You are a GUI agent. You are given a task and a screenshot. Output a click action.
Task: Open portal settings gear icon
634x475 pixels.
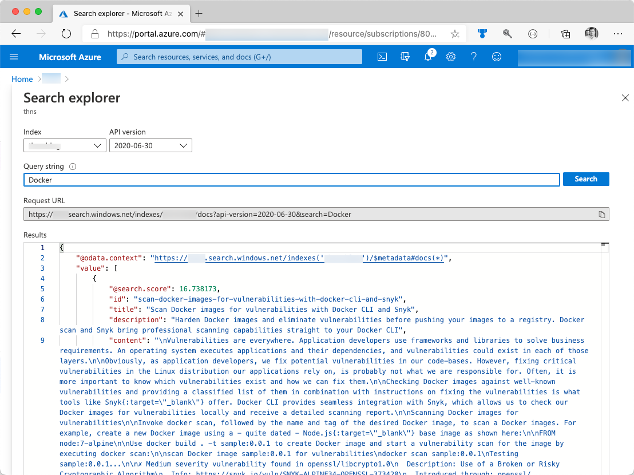pos(451,57)
